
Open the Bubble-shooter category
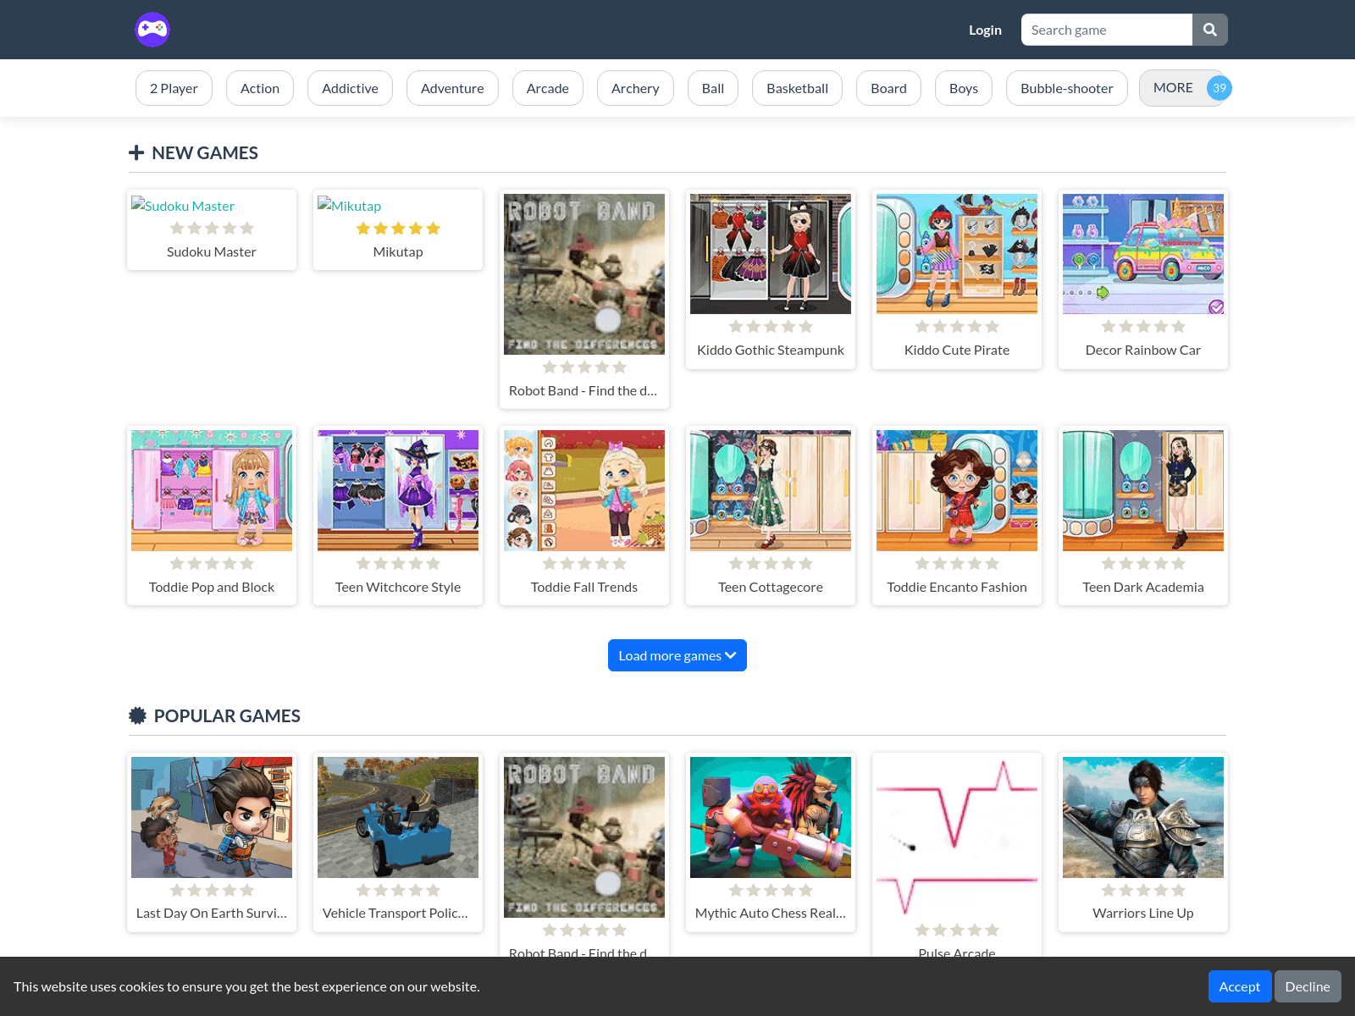tap(1066, 87)
